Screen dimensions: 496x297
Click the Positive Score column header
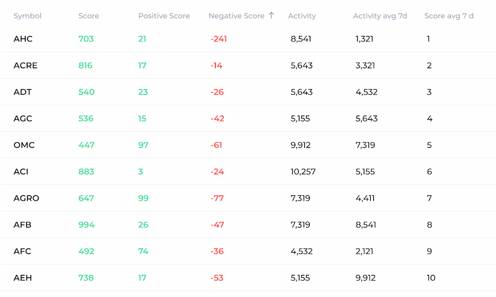point(164,16)
